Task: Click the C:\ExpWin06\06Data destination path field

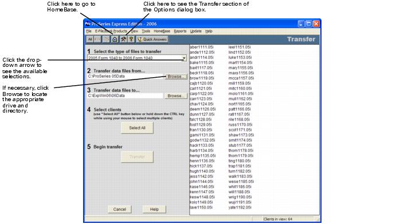Action: click(125, 96)
